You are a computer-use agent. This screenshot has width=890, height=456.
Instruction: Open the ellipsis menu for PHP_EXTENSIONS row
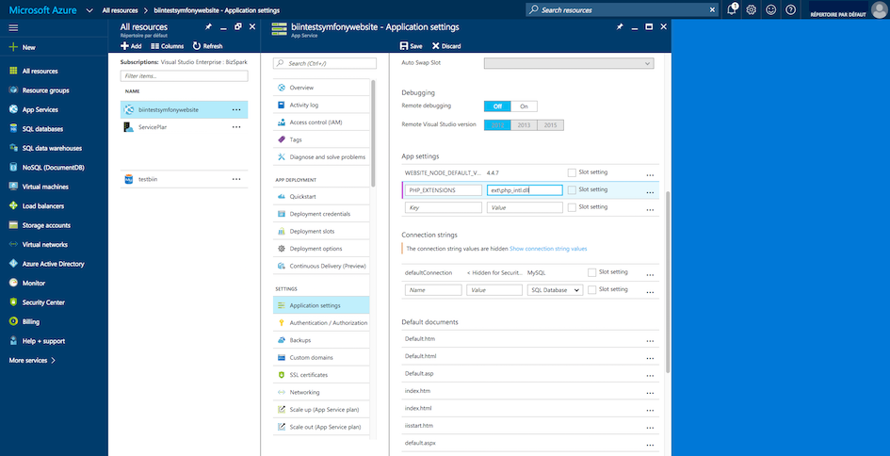tap(650, 192)
